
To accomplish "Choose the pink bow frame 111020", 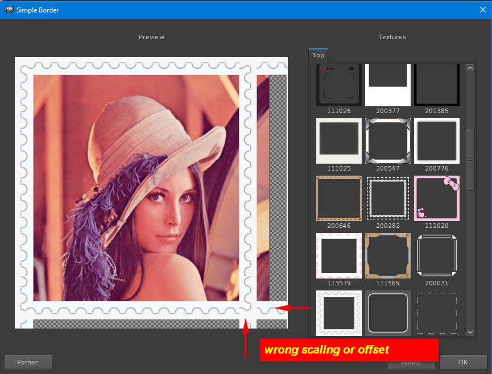I will tap(437, 198).
